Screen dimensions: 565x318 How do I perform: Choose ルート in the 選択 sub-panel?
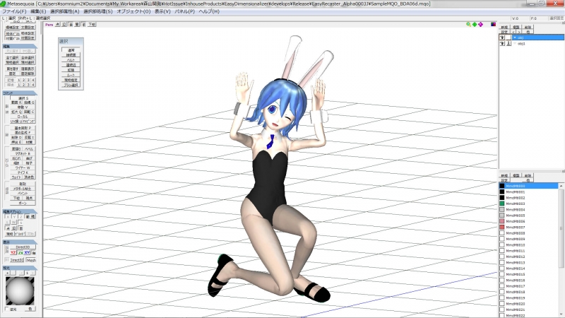[x=71, y=75]
